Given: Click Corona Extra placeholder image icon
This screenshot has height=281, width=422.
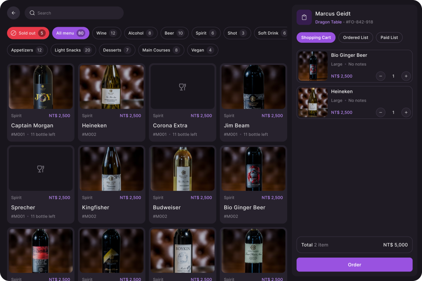Looking at the screenshot, I should [x=183, y=87].
